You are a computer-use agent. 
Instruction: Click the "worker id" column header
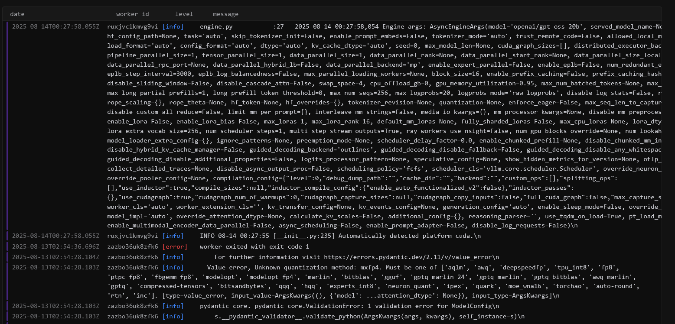pos(133,14)
